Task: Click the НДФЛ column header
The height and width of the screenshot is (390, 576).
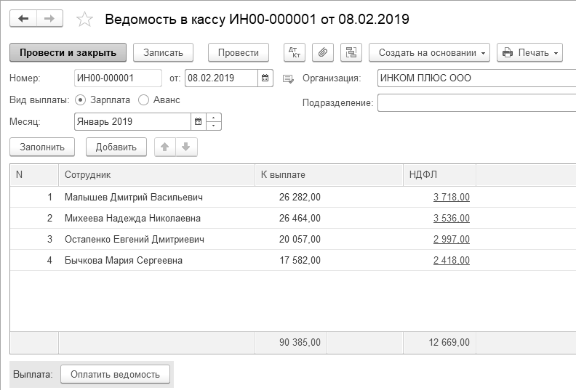Action: (x=440, y=174)
